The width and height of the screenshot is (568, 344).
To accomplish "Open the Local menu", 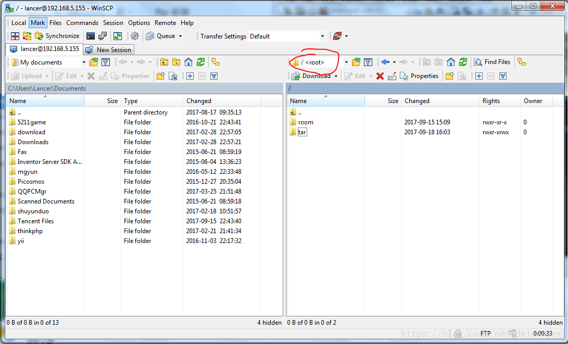I will pos(18,23).
